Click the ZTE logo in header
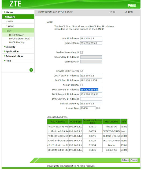This screenshot has height=172, width=148. 15,3
